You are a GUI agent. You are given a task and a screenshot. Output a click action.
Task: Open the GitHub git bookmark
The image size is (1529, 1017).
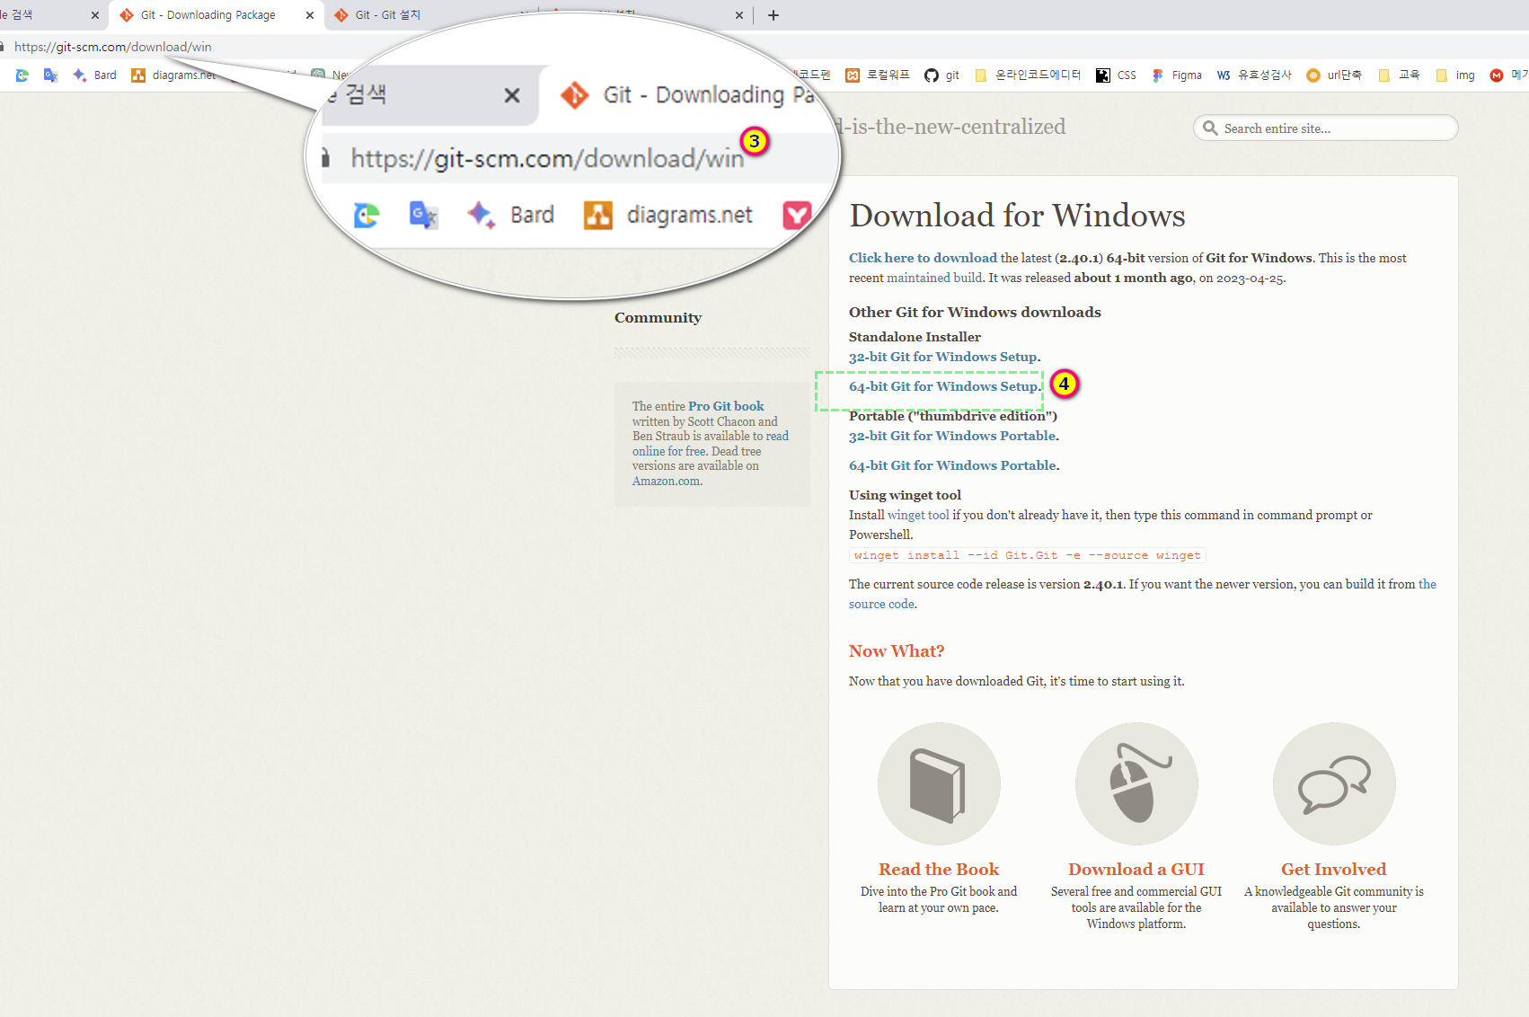(941, 75)
